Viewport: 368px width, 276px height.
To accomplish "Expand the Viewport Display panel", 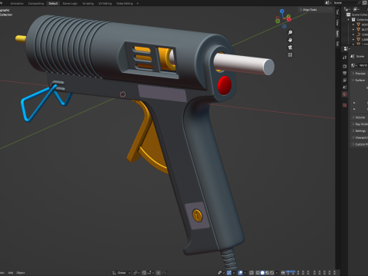I will 360,137.
